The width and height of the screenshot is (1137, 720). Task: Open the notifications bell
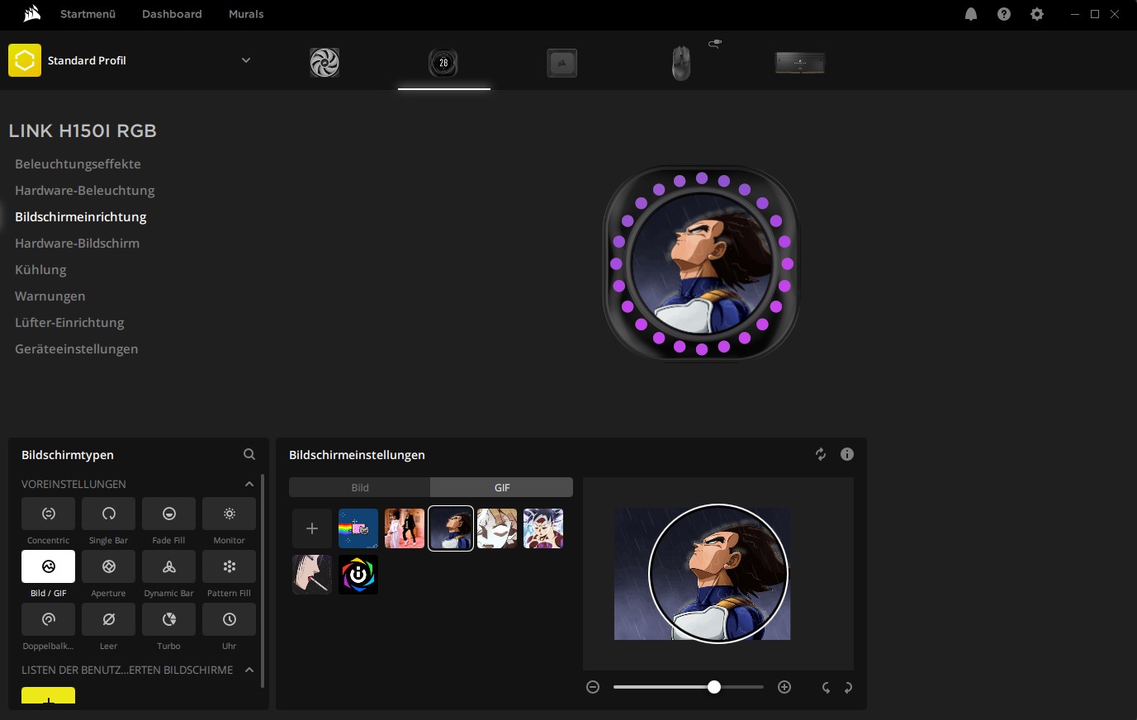coord(971,14)
